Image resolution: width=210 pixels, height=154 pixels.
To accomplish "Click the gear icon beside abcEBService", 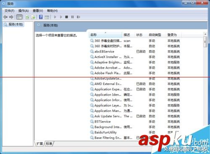I will [x=92, y=52].
